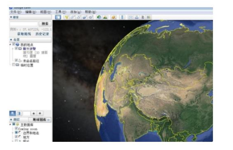Click the search text input field
233x150 pixels.
click(x=23, y=24)
